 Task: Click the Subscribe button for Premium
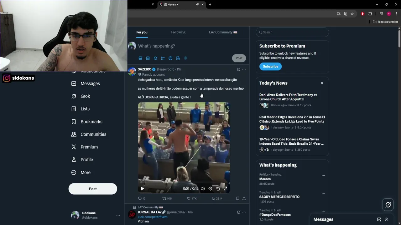click(x=270, y=66)
